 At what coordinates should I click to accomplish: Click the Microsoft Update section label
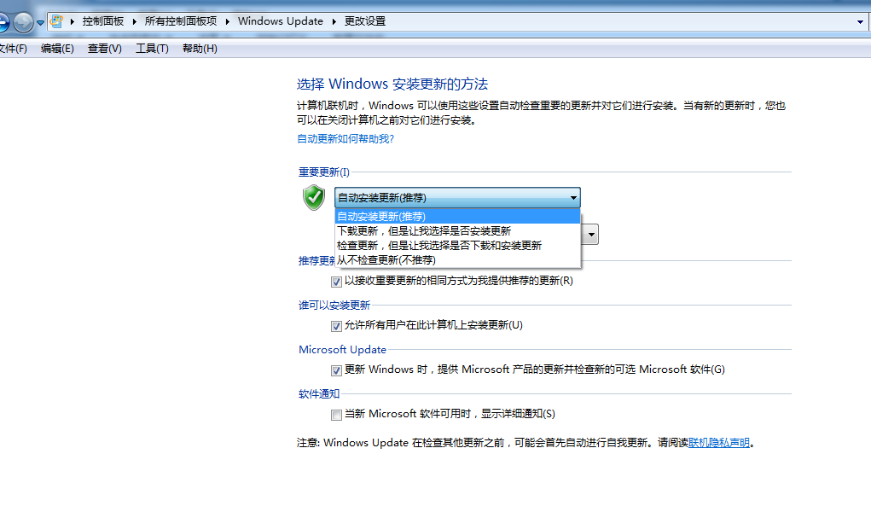coord(342,350)
